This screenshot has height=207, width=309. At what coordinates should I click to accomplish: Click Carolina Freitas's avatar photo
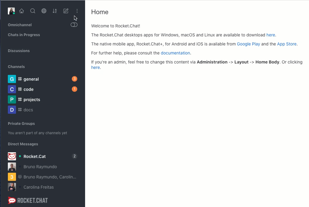(12, 187)
